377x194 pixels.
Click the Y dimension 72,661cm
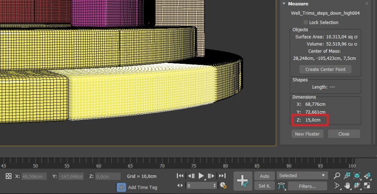315,112
